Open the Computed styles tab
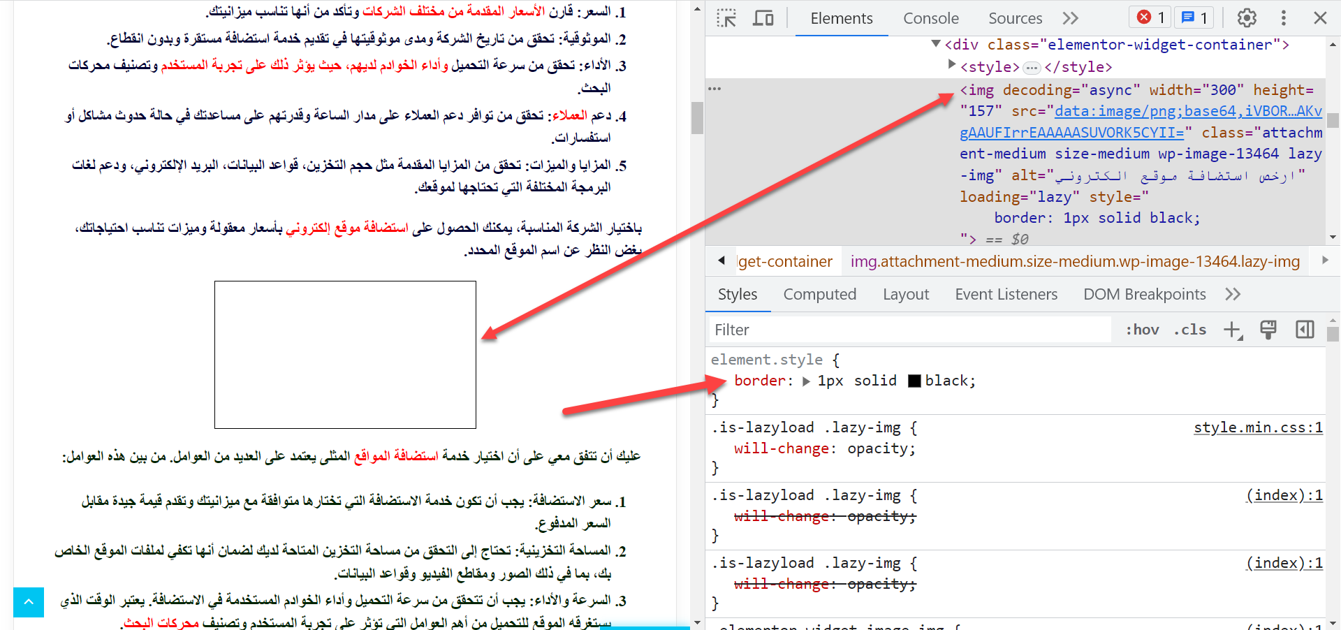This screenshot has height=630, width=1341. (x=819, y=295)
